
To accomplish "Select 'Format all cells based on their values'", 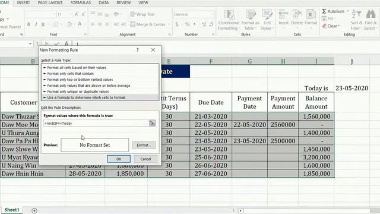I will pos(100,68).
